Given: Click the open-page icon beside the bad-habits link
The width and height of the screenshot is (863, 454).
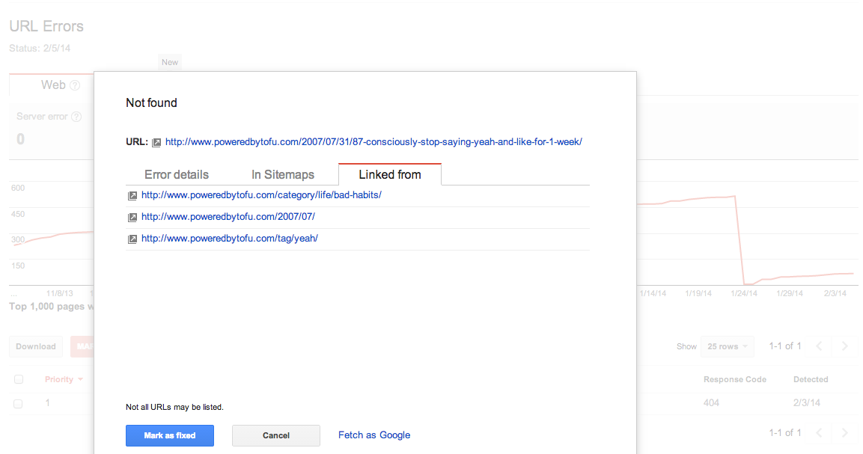Looking at the screenshot, I should point(132,195).
